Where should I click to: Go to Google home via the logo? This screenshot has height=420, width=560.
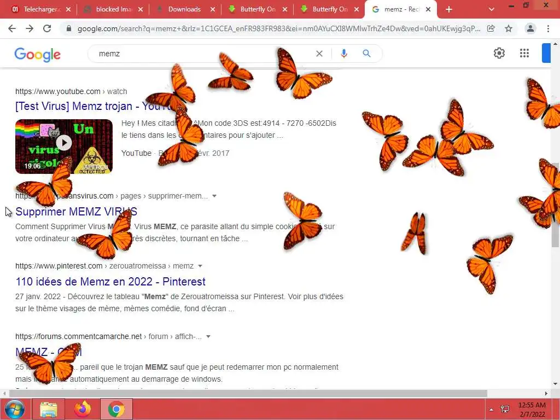click(x=38, y=54)
